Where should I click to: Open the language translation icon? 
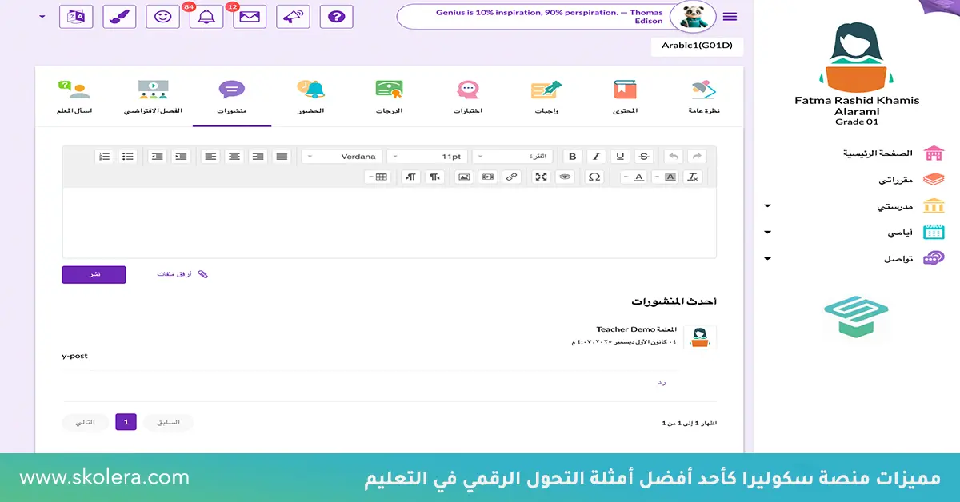76,16
